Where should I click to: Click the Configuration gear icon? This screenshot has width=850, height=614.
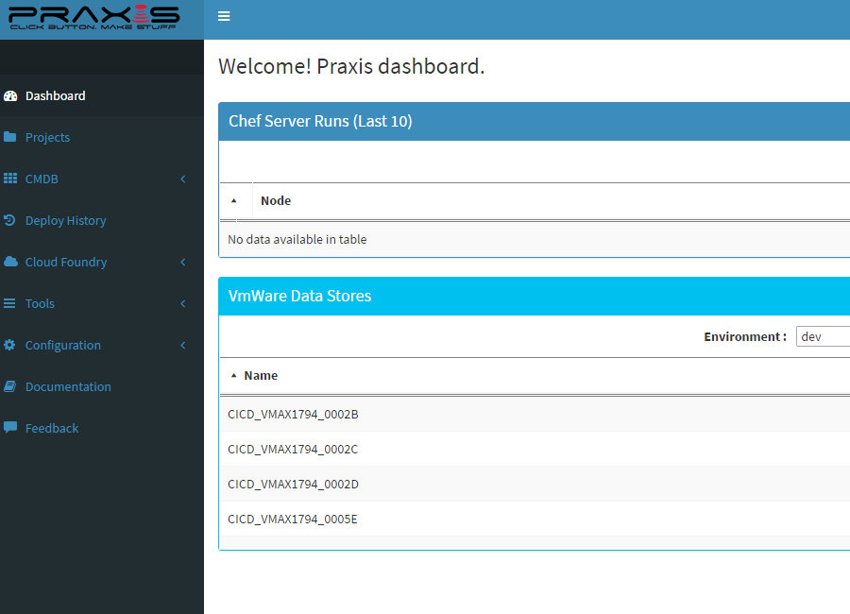(10, 345)
